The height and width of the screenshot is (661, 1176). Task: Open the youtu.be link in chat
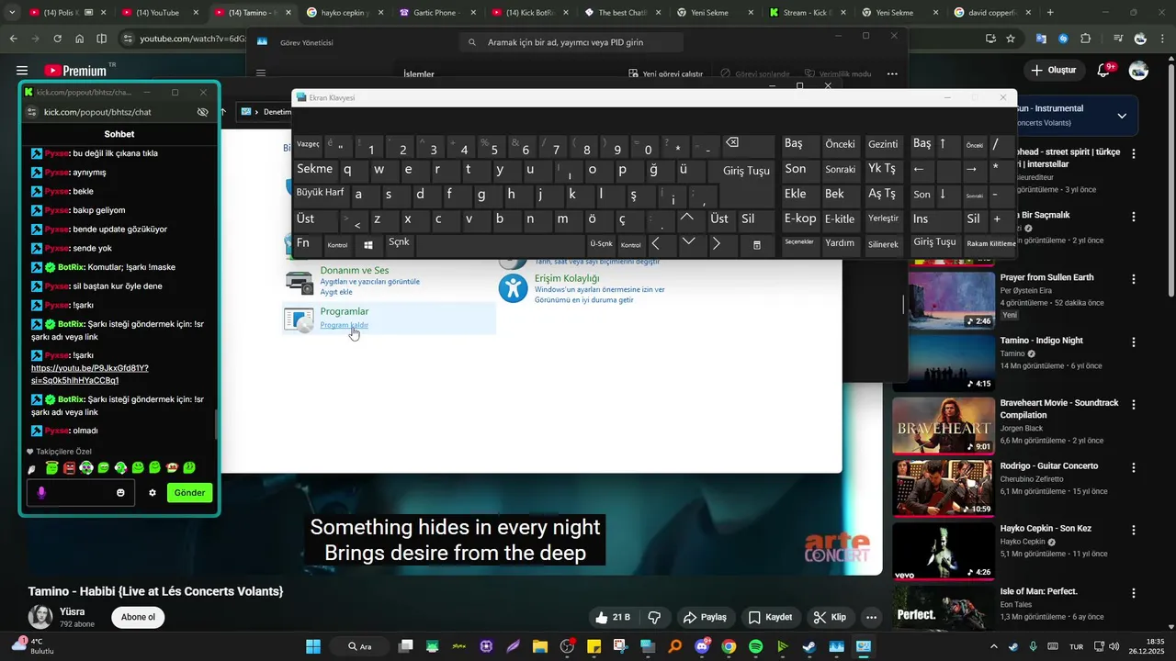click(90, 374)
